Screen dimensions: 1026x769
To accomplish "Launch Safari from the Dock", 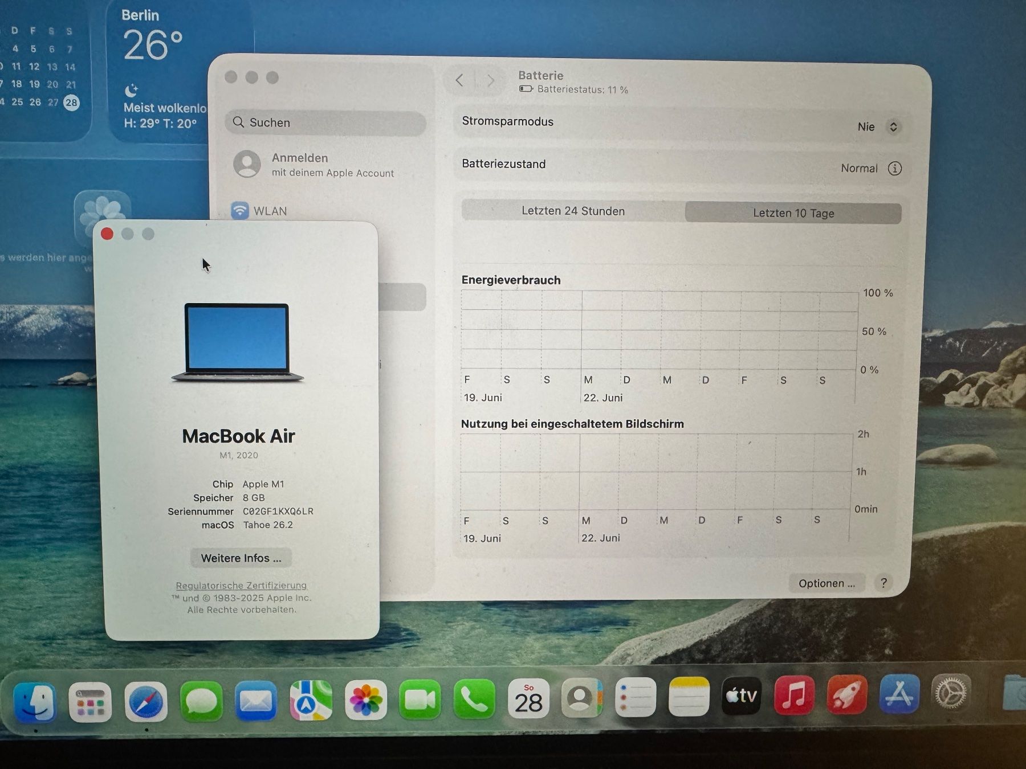I will point(145,702).
